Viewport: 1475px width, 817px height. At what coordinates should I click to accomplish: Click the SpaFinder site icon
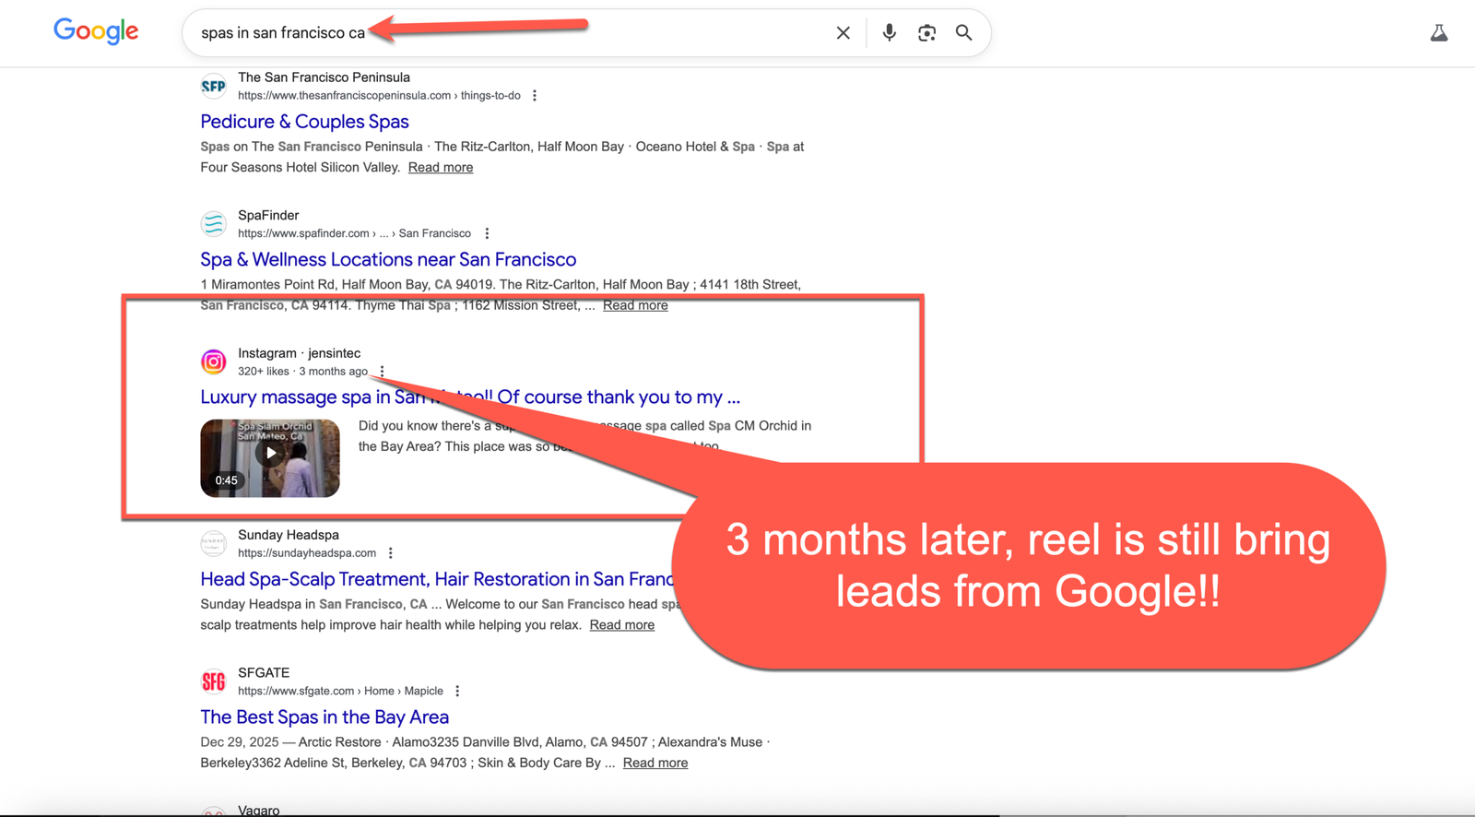point(214,224)
